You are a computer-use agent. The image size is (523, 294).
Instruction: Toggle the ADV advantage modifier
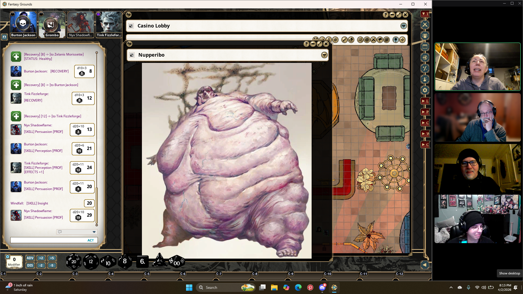(30, 258)
